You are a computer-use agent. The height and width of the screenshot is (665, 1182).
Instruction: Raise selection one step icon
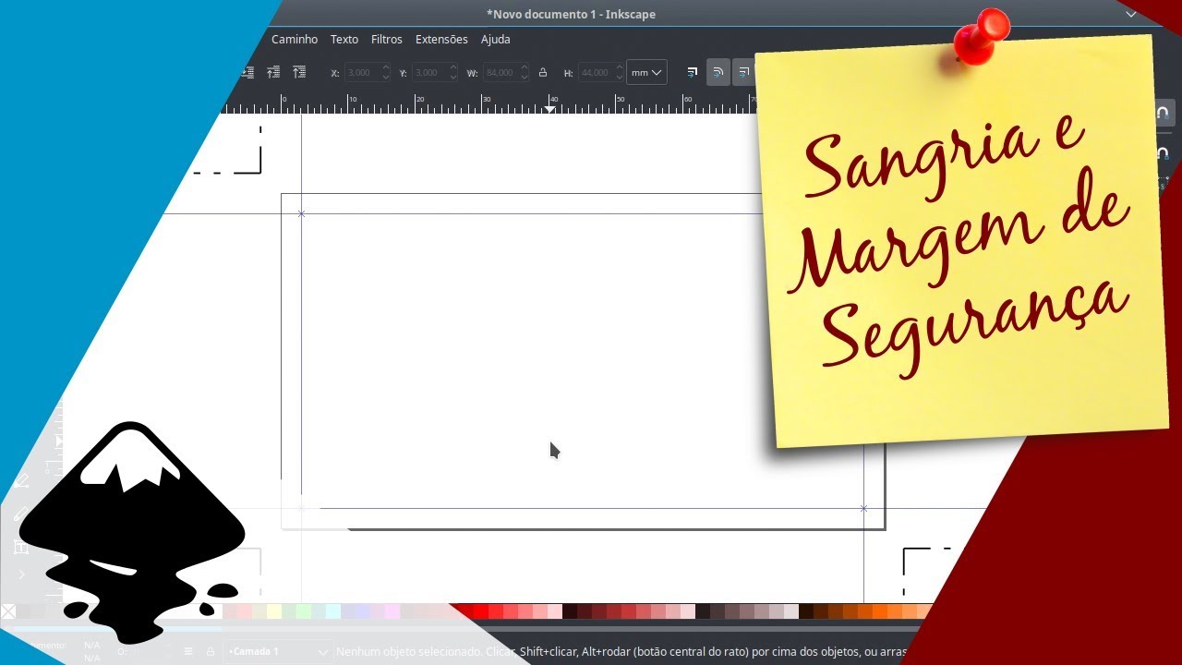[273, 72]
